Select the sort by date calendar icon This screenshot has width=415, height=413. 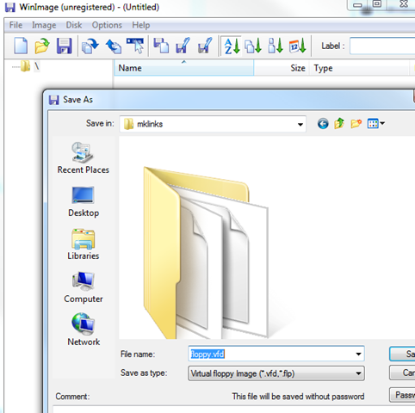(297, 46)
